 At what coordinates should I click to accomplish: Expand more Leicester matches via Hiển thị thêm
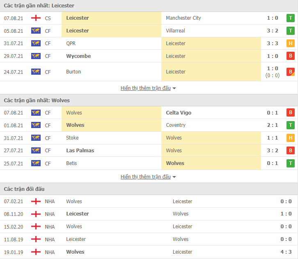(146, 88)
